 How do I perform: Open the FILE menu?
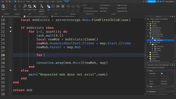2,2
